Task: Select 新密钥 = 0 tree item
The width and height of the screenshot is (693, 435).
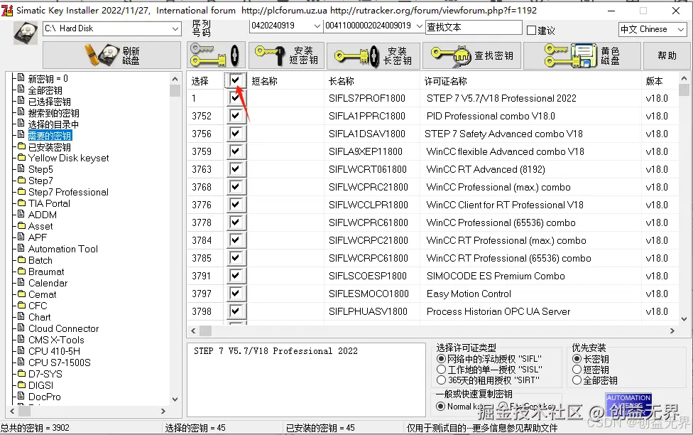Action: pyautogui.click(x=48, y=79)
